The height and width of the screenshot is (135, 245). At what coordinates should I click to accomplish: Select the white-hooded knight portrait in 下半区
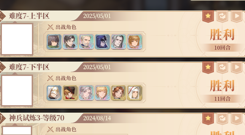54,93
